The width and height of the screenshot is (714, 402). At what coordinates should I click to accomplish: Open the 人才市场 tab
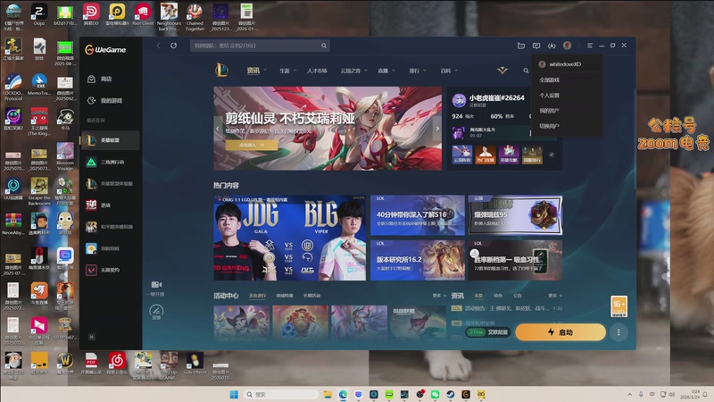[x=317, y=71]
